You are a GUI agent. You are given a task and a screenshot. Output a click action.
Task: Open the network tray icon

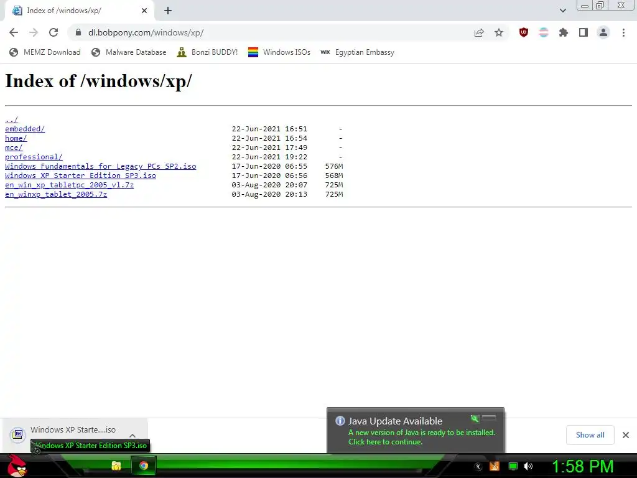tap(513, 466)
